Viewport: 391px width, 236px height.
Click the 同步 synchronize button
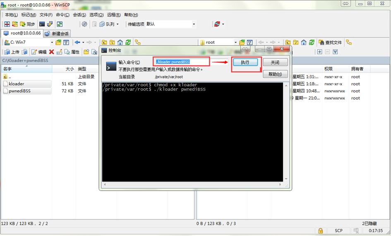(x=27, y=24)
